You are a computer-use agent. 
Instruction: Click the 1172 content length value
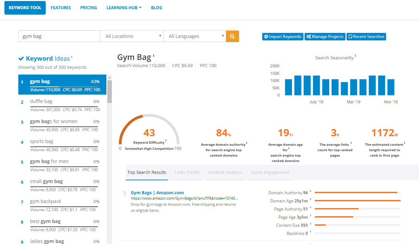tap(385, 133)
